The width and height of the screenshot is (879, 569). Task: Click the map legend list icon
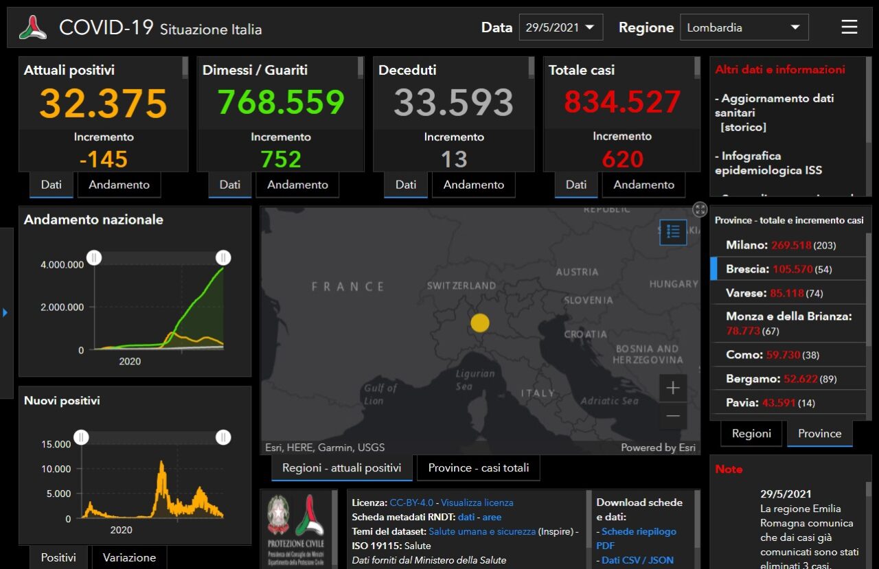[x=673, y=232]
